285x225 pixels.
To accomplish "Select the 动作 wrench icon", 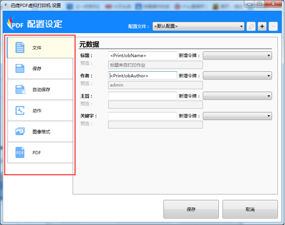I will 20,110.
